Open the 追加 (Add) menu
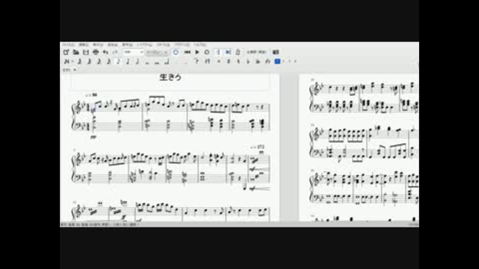 (113, 44)
